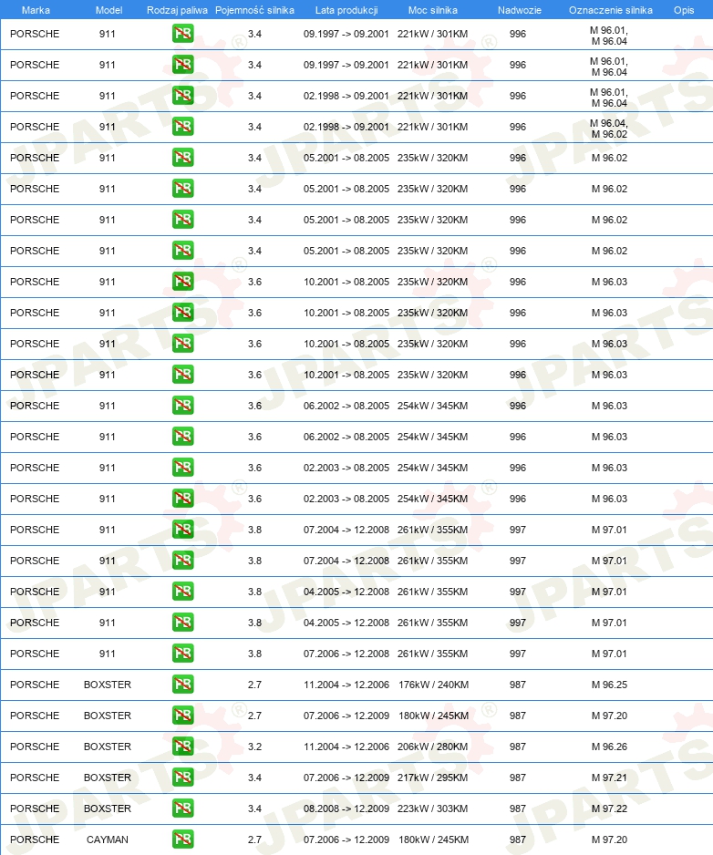Click the Oznaczenie silnika column header

611,10
